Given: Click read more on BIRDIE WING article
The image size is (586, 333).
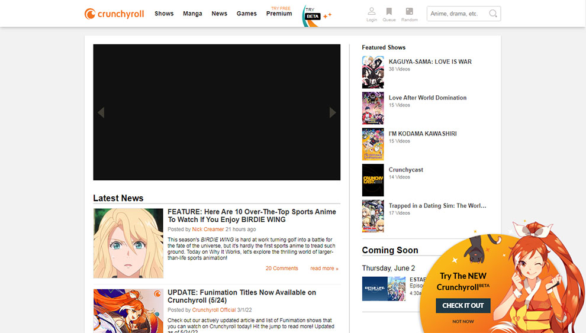Looking at the screenshot, I should pyautogui.click(x=324, y=268).
